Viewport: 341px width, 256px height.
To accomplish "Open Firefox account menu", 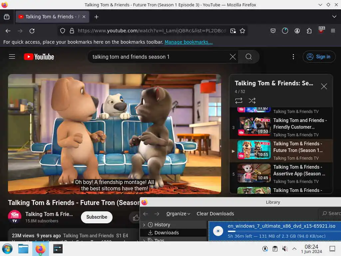I will [297, 31].
